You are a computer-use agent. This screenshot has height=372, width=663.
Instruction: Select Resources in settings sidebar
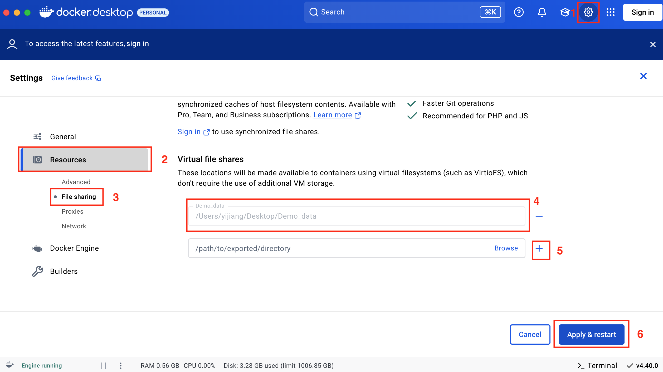click(x=85, y=160)
